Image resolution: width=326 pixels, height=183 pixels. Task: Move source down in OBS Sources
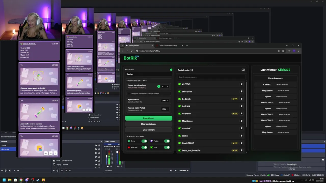[x=70, y=171]
